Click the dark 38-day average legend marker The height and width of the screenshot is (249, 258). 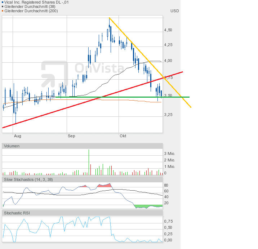click(3, 6)
